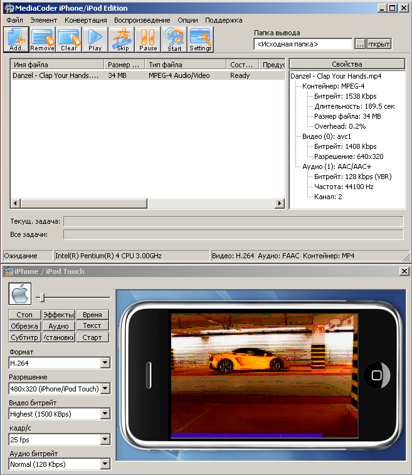The image size is (412, 475).
Task: Click the Clear list toolbar icon
Action: 69,39
